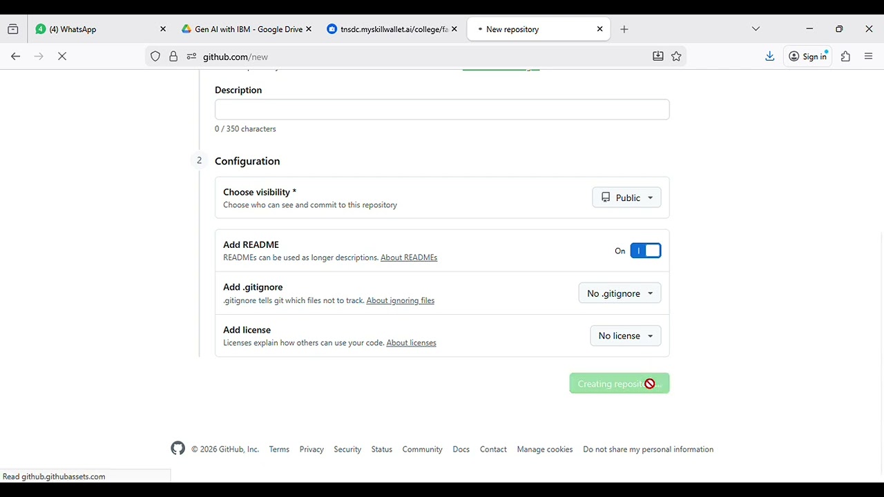
Task: Click into the Description input field
Action: pos(442,110)
